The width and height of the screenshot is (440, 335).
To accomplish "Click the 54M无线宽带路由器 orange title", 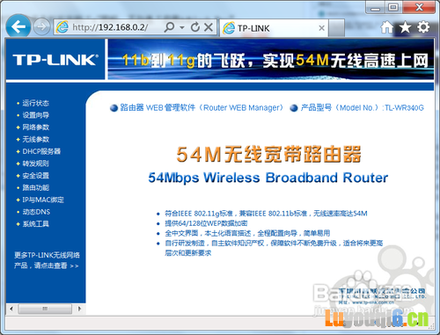I will tap(268, 154).
